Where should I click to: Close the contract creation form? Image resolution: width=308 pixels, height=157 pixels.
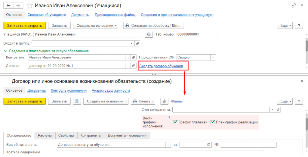tap(302, 81)
